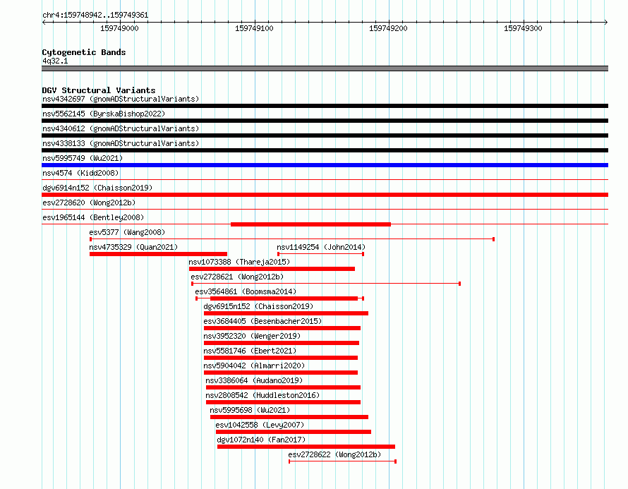Click the nsv4342697 gnomAD variant label

tap(121, 99)
